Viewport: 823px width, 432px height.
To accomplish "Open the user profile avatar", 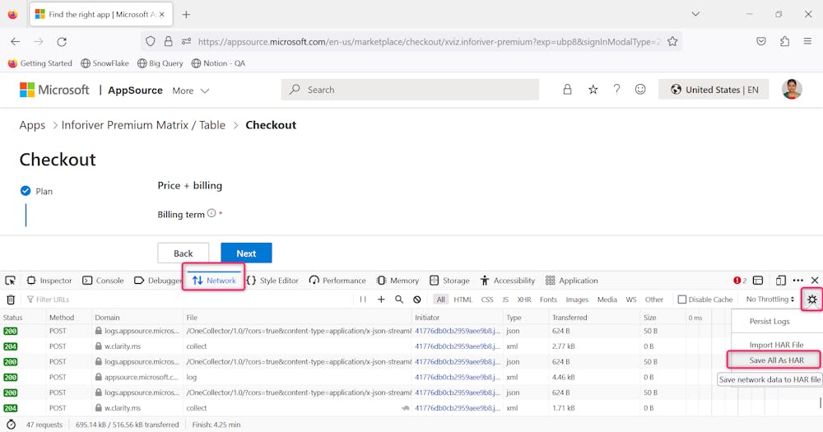I will coord(792,89).
